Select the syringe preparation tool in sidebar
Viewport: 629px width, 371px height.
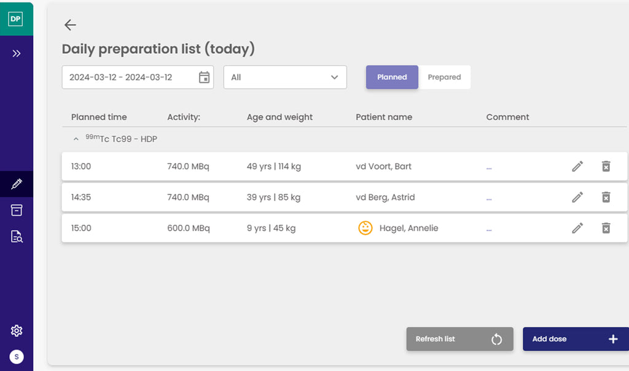16,184
